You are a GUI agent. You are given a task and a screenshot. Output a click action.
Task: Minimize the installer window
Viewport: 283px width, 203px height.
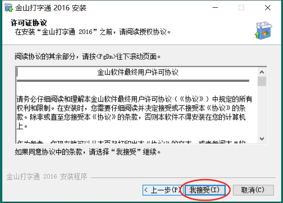(215, 8)
